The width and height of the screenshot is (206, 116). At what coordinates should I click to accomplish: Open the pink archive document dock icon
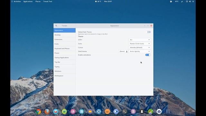[133, 111]
